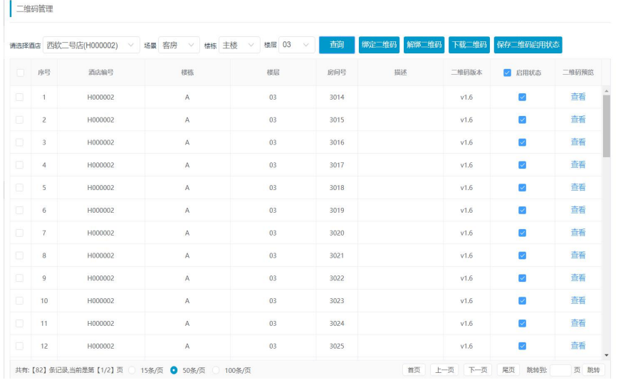The width and height of the screenshot is (638, 385).
Task: Select the row checkbox for room 3017
Action: point(19,165)
